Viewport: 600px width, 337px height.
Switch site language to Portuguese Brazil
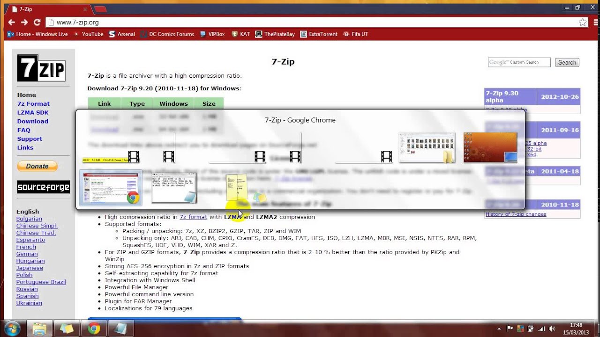[x=41, y=282]
